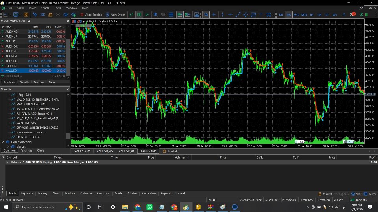Draw a vertical line tool
This screenshot has height=212, width=378.
[x=222, y=15]
